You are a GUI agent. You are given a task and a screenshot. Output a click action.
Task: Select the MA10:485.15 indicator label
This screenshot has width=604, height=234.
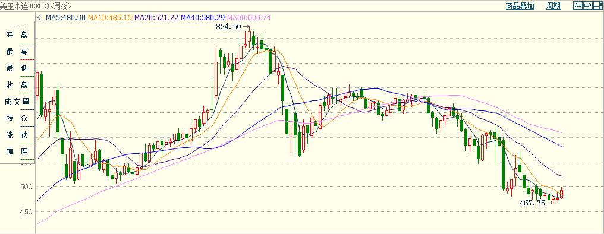point(110,17)
